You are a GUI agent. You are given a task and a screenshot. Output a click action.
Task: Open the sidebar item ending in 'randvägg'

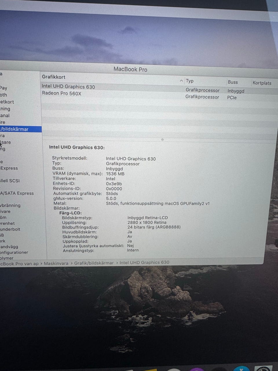(9, 247)
